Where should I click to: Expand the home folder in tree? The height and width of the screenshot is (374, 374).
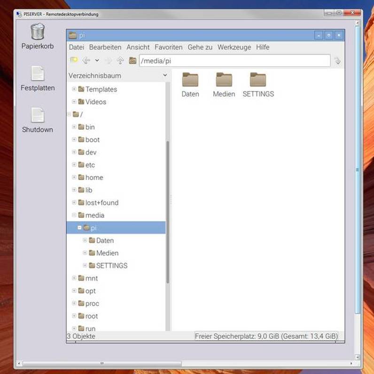(74, 177)
